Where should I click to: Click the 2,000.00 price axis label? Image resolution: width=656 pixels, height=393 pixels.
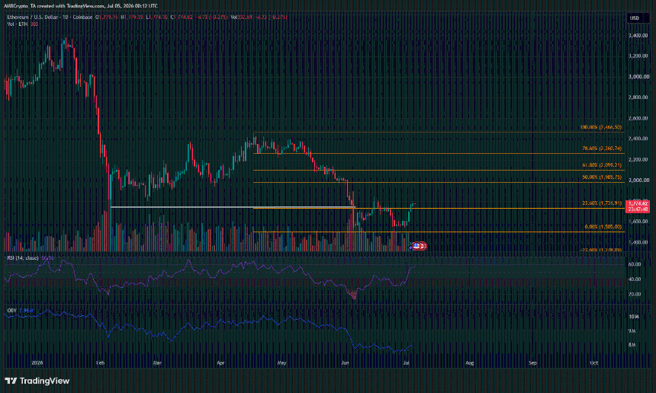(638, 181)
